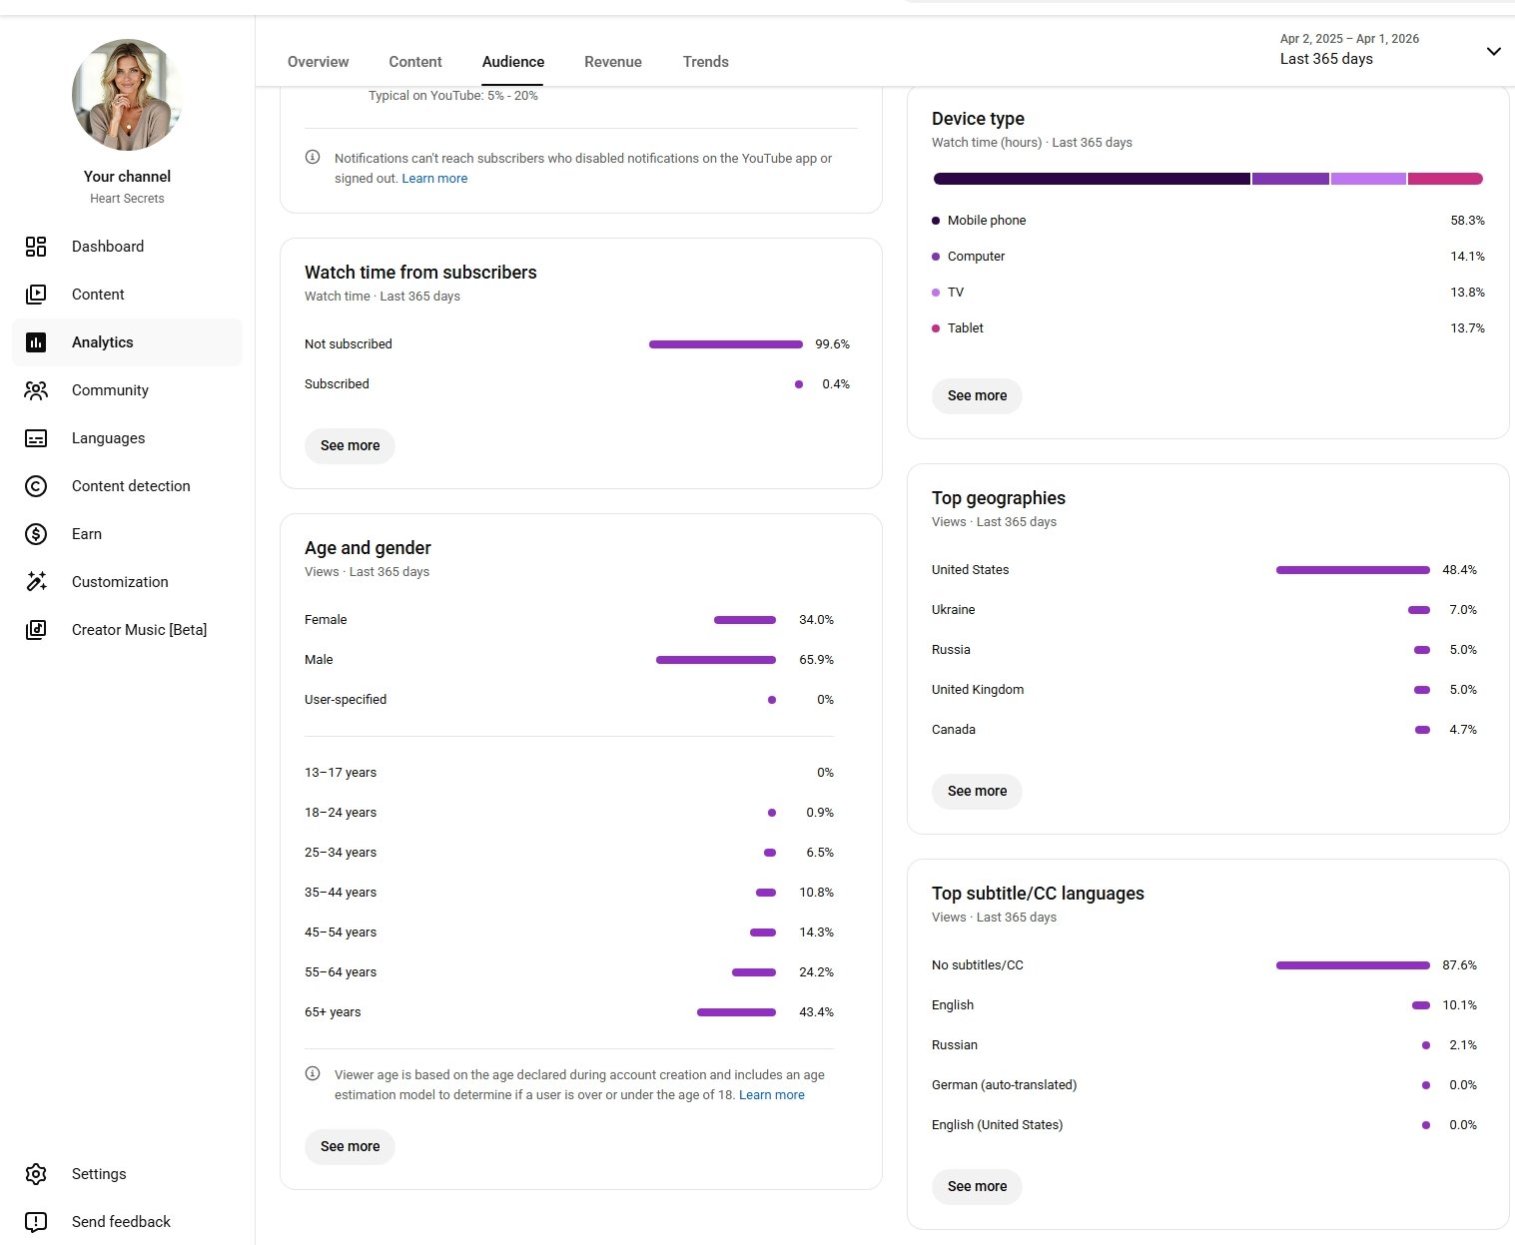1515x1245 pixels.
Task: Open the Content detection copyright icon
Action: tap(36, 486)
